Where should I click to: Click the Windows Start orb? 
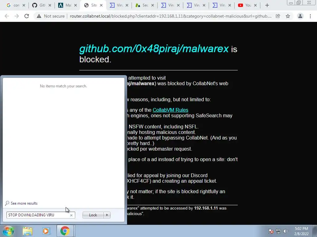(8, 231)
